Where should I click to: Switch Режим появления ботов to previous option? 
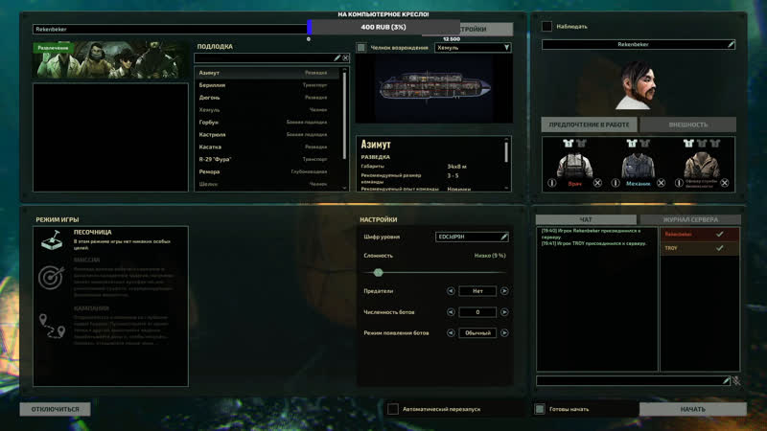[x=451, y=332]
